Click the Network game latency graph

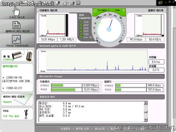(93, 61)
